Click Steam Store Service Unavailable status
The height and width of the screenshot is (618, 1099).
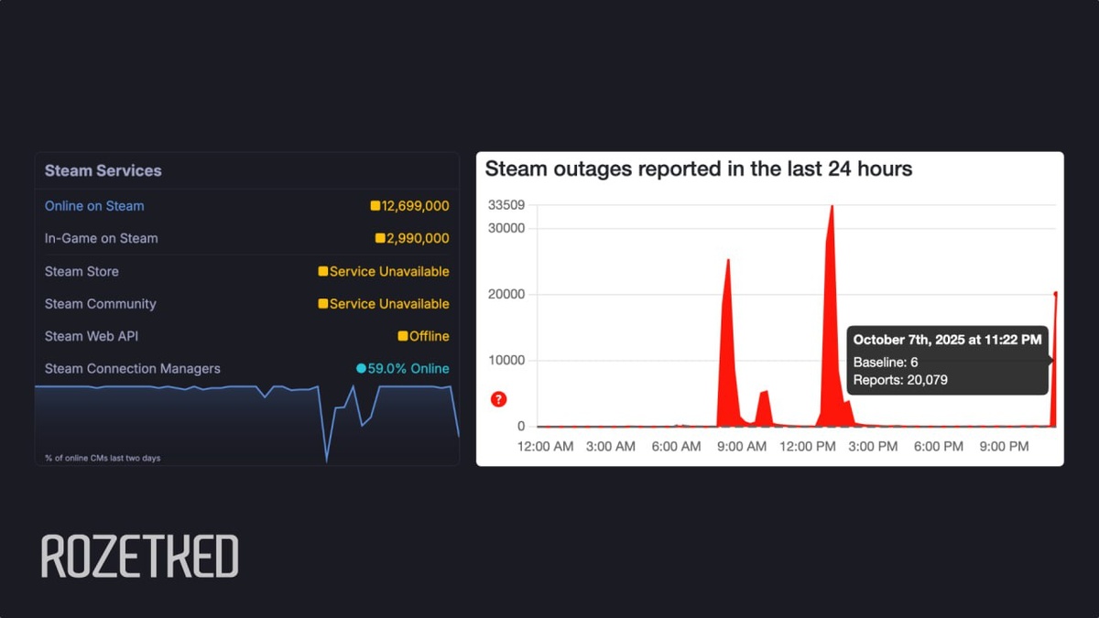coord(389,271)
